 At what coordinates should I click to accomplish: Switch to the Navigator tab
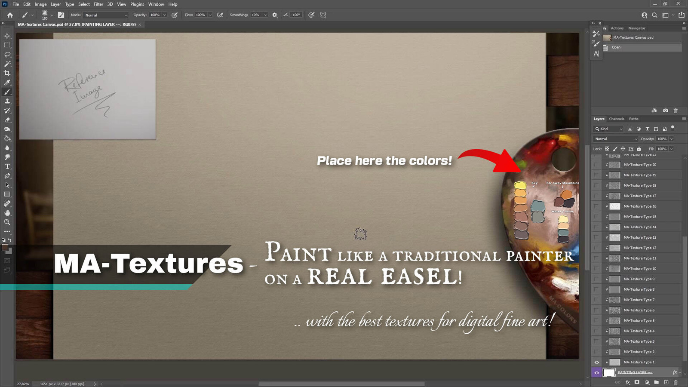click(x=637, y=28)
